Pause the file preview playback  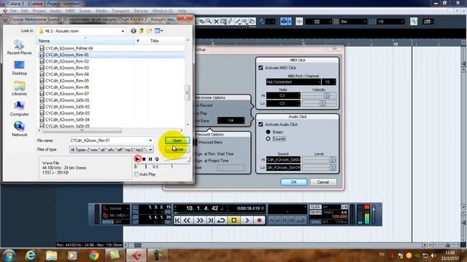(150, 159)
